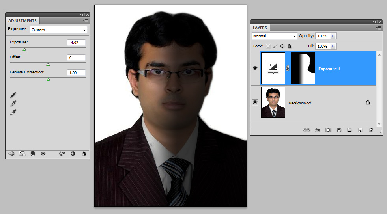This screenshot has height=214, width=387.
Task: Delete layer using Layers panel trash icon
Action: 370,130
